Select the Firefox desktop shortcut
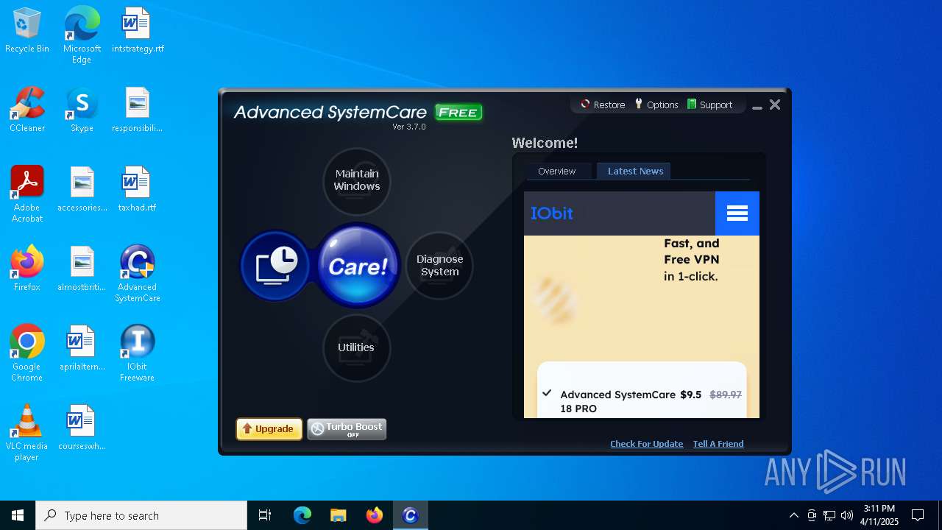 click(27, 269)
